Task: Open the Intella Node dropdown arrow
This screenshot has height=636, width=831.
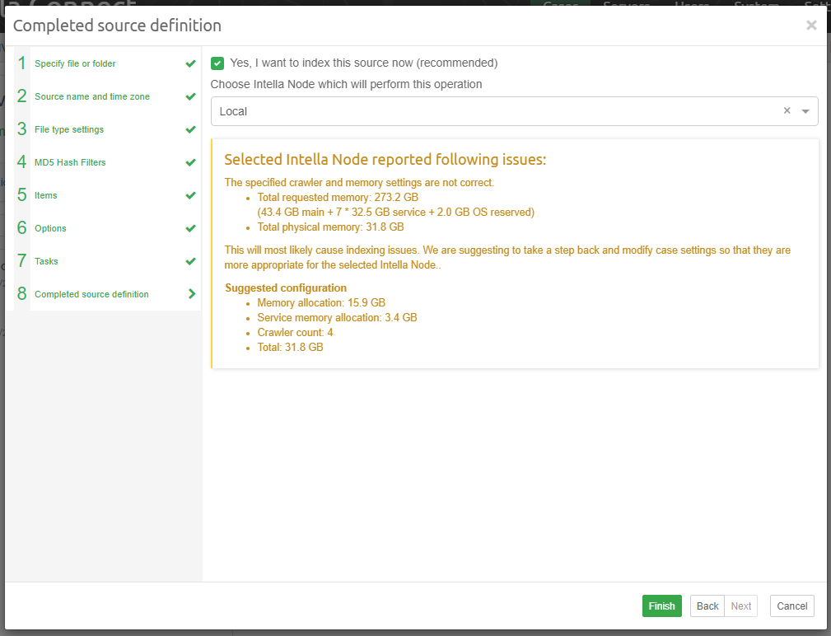Action: 806,110
